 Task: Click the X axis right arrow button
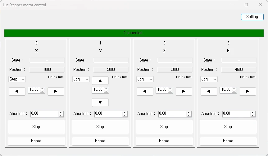point(56,91)
